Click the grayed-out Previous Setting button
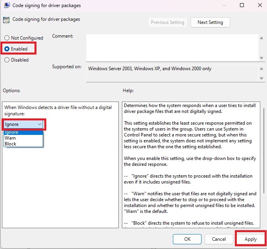 (167, 22)
